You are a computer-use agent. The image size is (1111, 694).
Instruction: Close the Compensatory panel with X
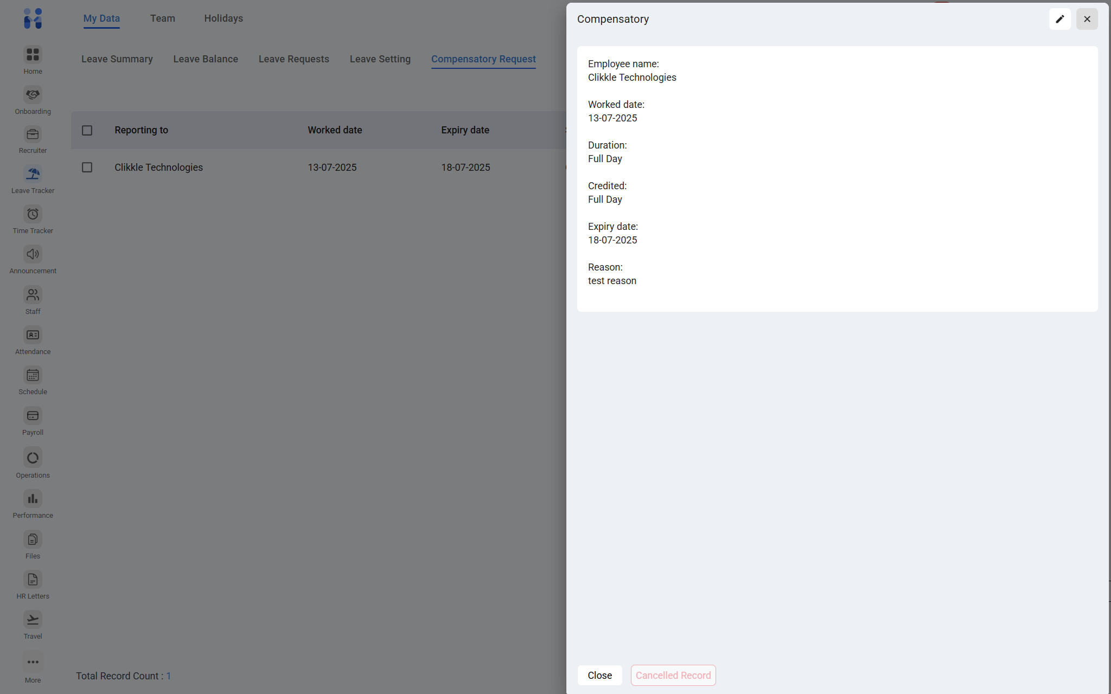click(x=1087, y=19)
